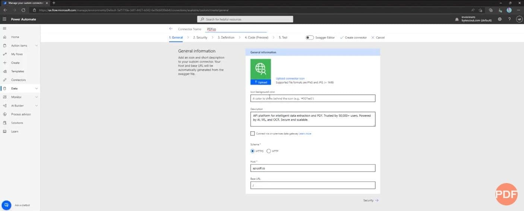Screen dimensions: 524x211
Task: Enable Connect via on-premises data gateway
Action: 253,134
